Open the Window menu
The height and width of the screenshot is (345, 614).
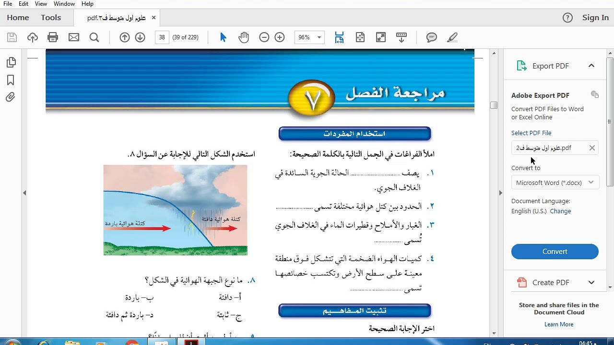64,4
